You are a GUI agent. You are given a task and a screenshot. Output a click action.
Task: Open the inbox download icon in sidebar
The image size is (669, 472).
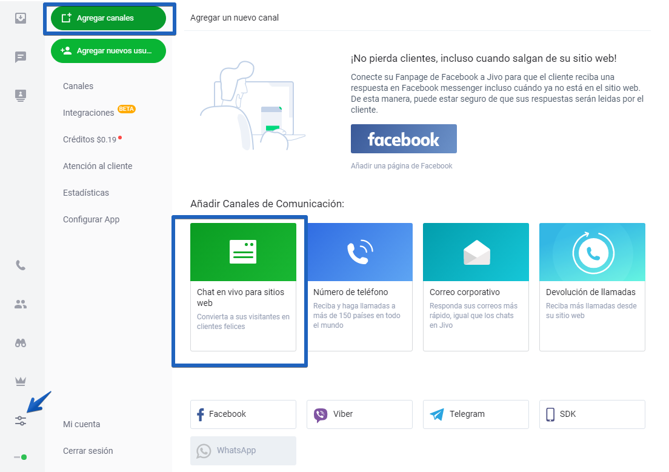[x=21, y=18]
